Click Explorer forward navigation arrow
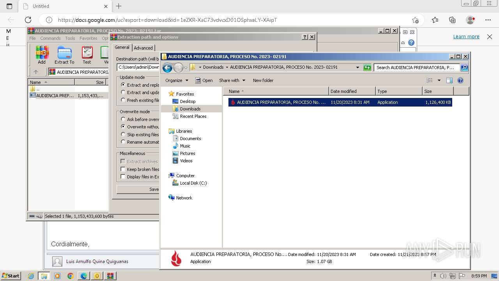 pyautogui.click(x=178, y=68)
